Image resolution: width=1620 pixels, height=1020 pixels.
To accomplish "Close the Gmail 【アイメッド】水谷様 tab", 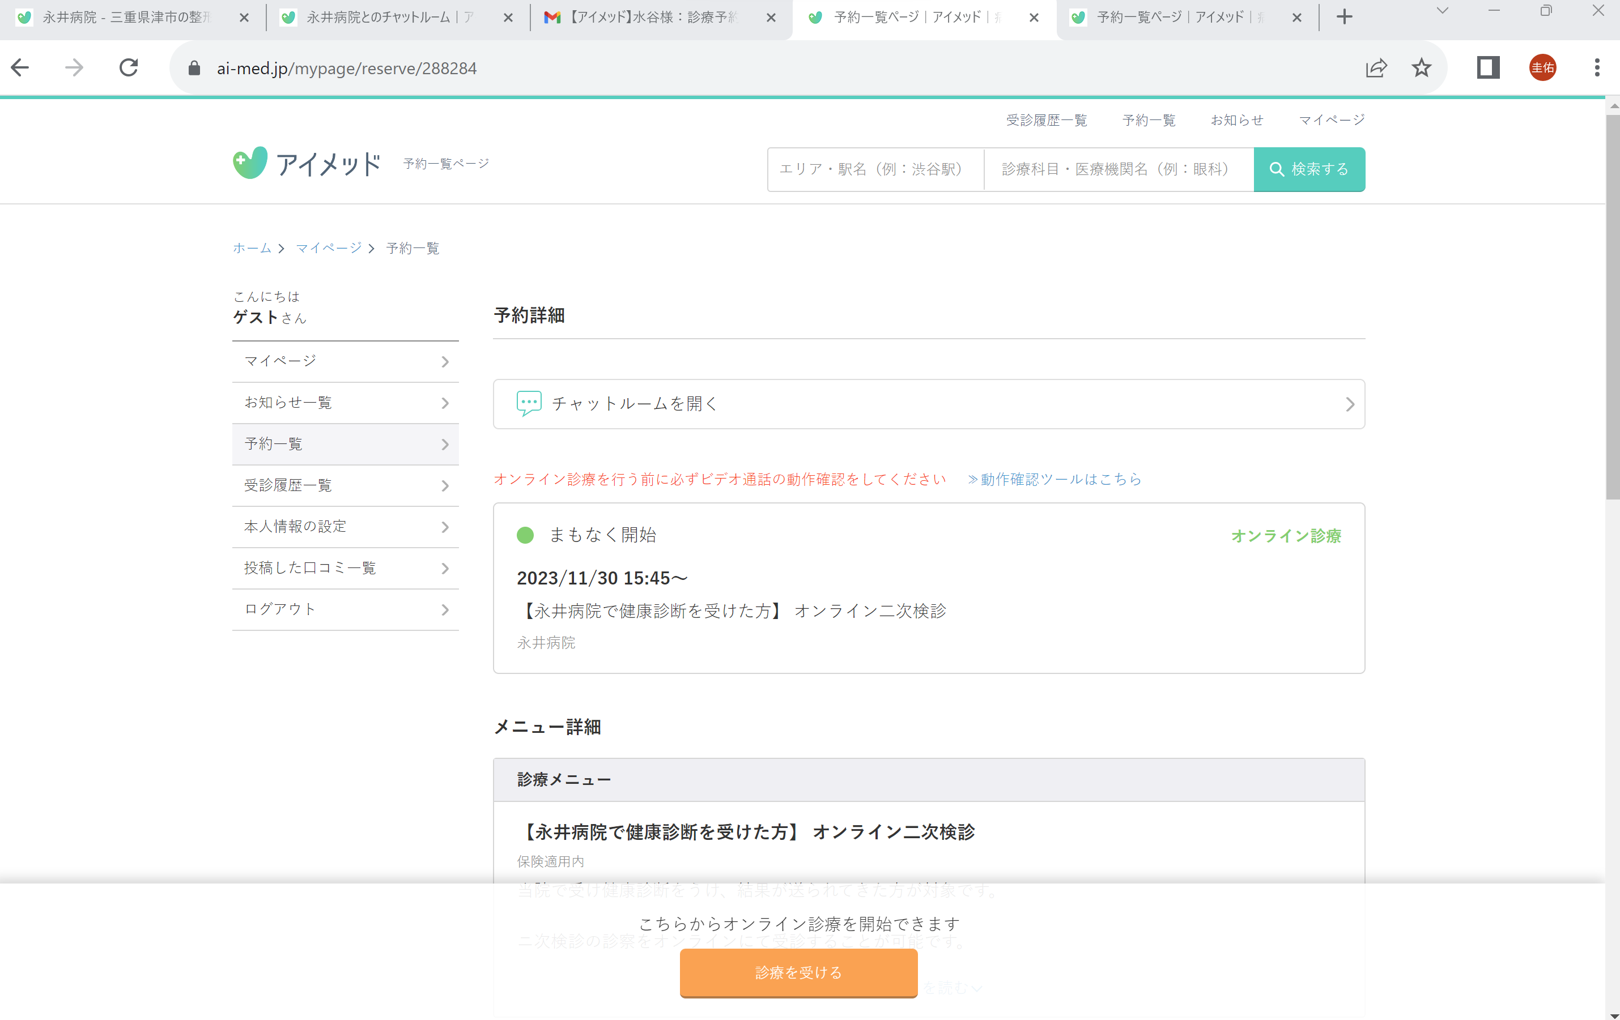I will point(771,18).
